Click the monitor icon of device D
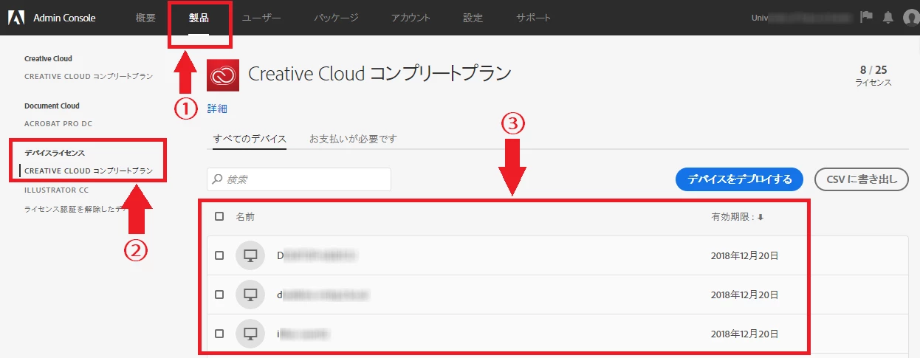This screenshot has width=920, height=358. pos(250,255)
